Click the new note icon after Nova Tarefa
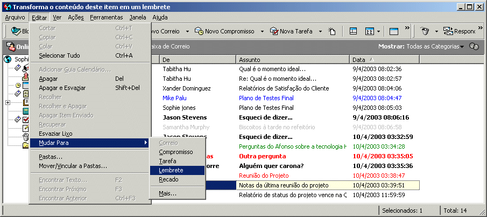The image size is (487, 217). click(332, 31)
